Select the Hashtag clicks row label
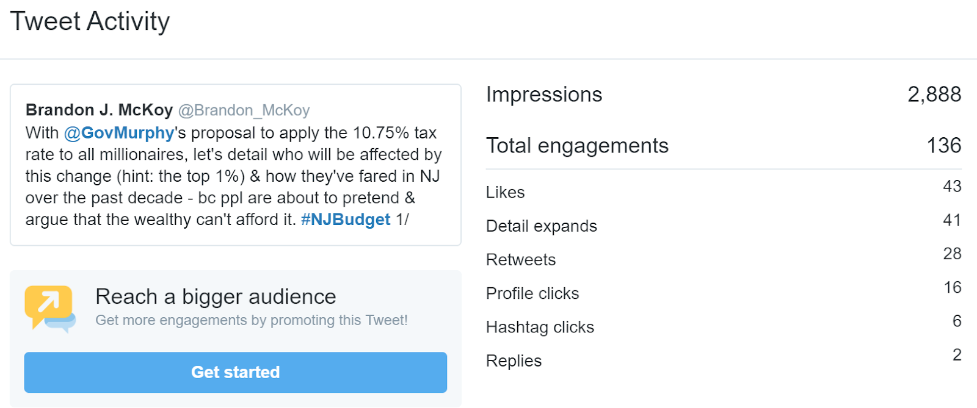The width and height of the screenshot is (977, 408). tap(540, 327)
